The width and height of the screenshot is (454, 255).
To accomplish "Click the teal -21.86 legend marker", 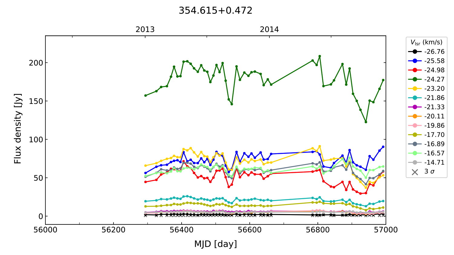I will [415, 98].
